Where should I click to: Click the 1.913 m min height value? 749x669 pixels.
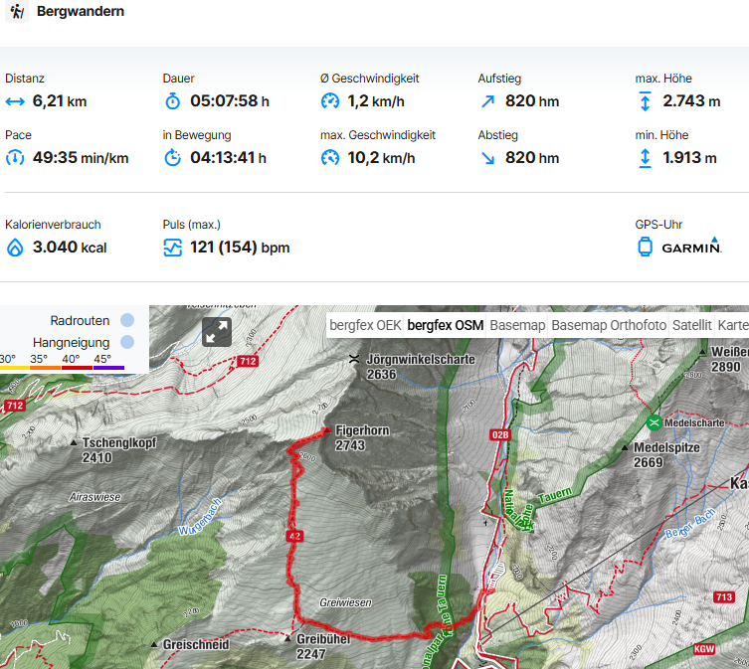689,158
